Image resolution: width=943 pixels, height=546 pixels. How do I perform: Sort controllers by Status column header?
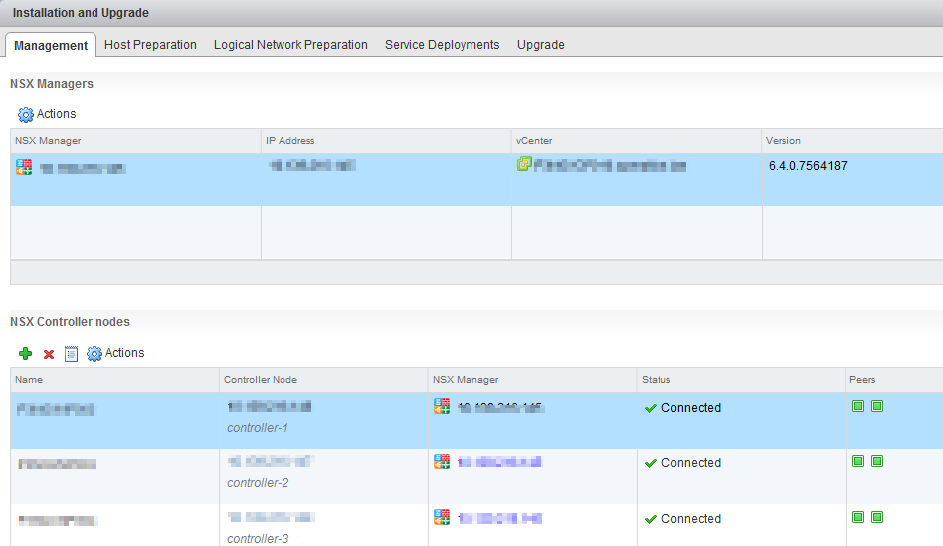[x=657, y=380]
